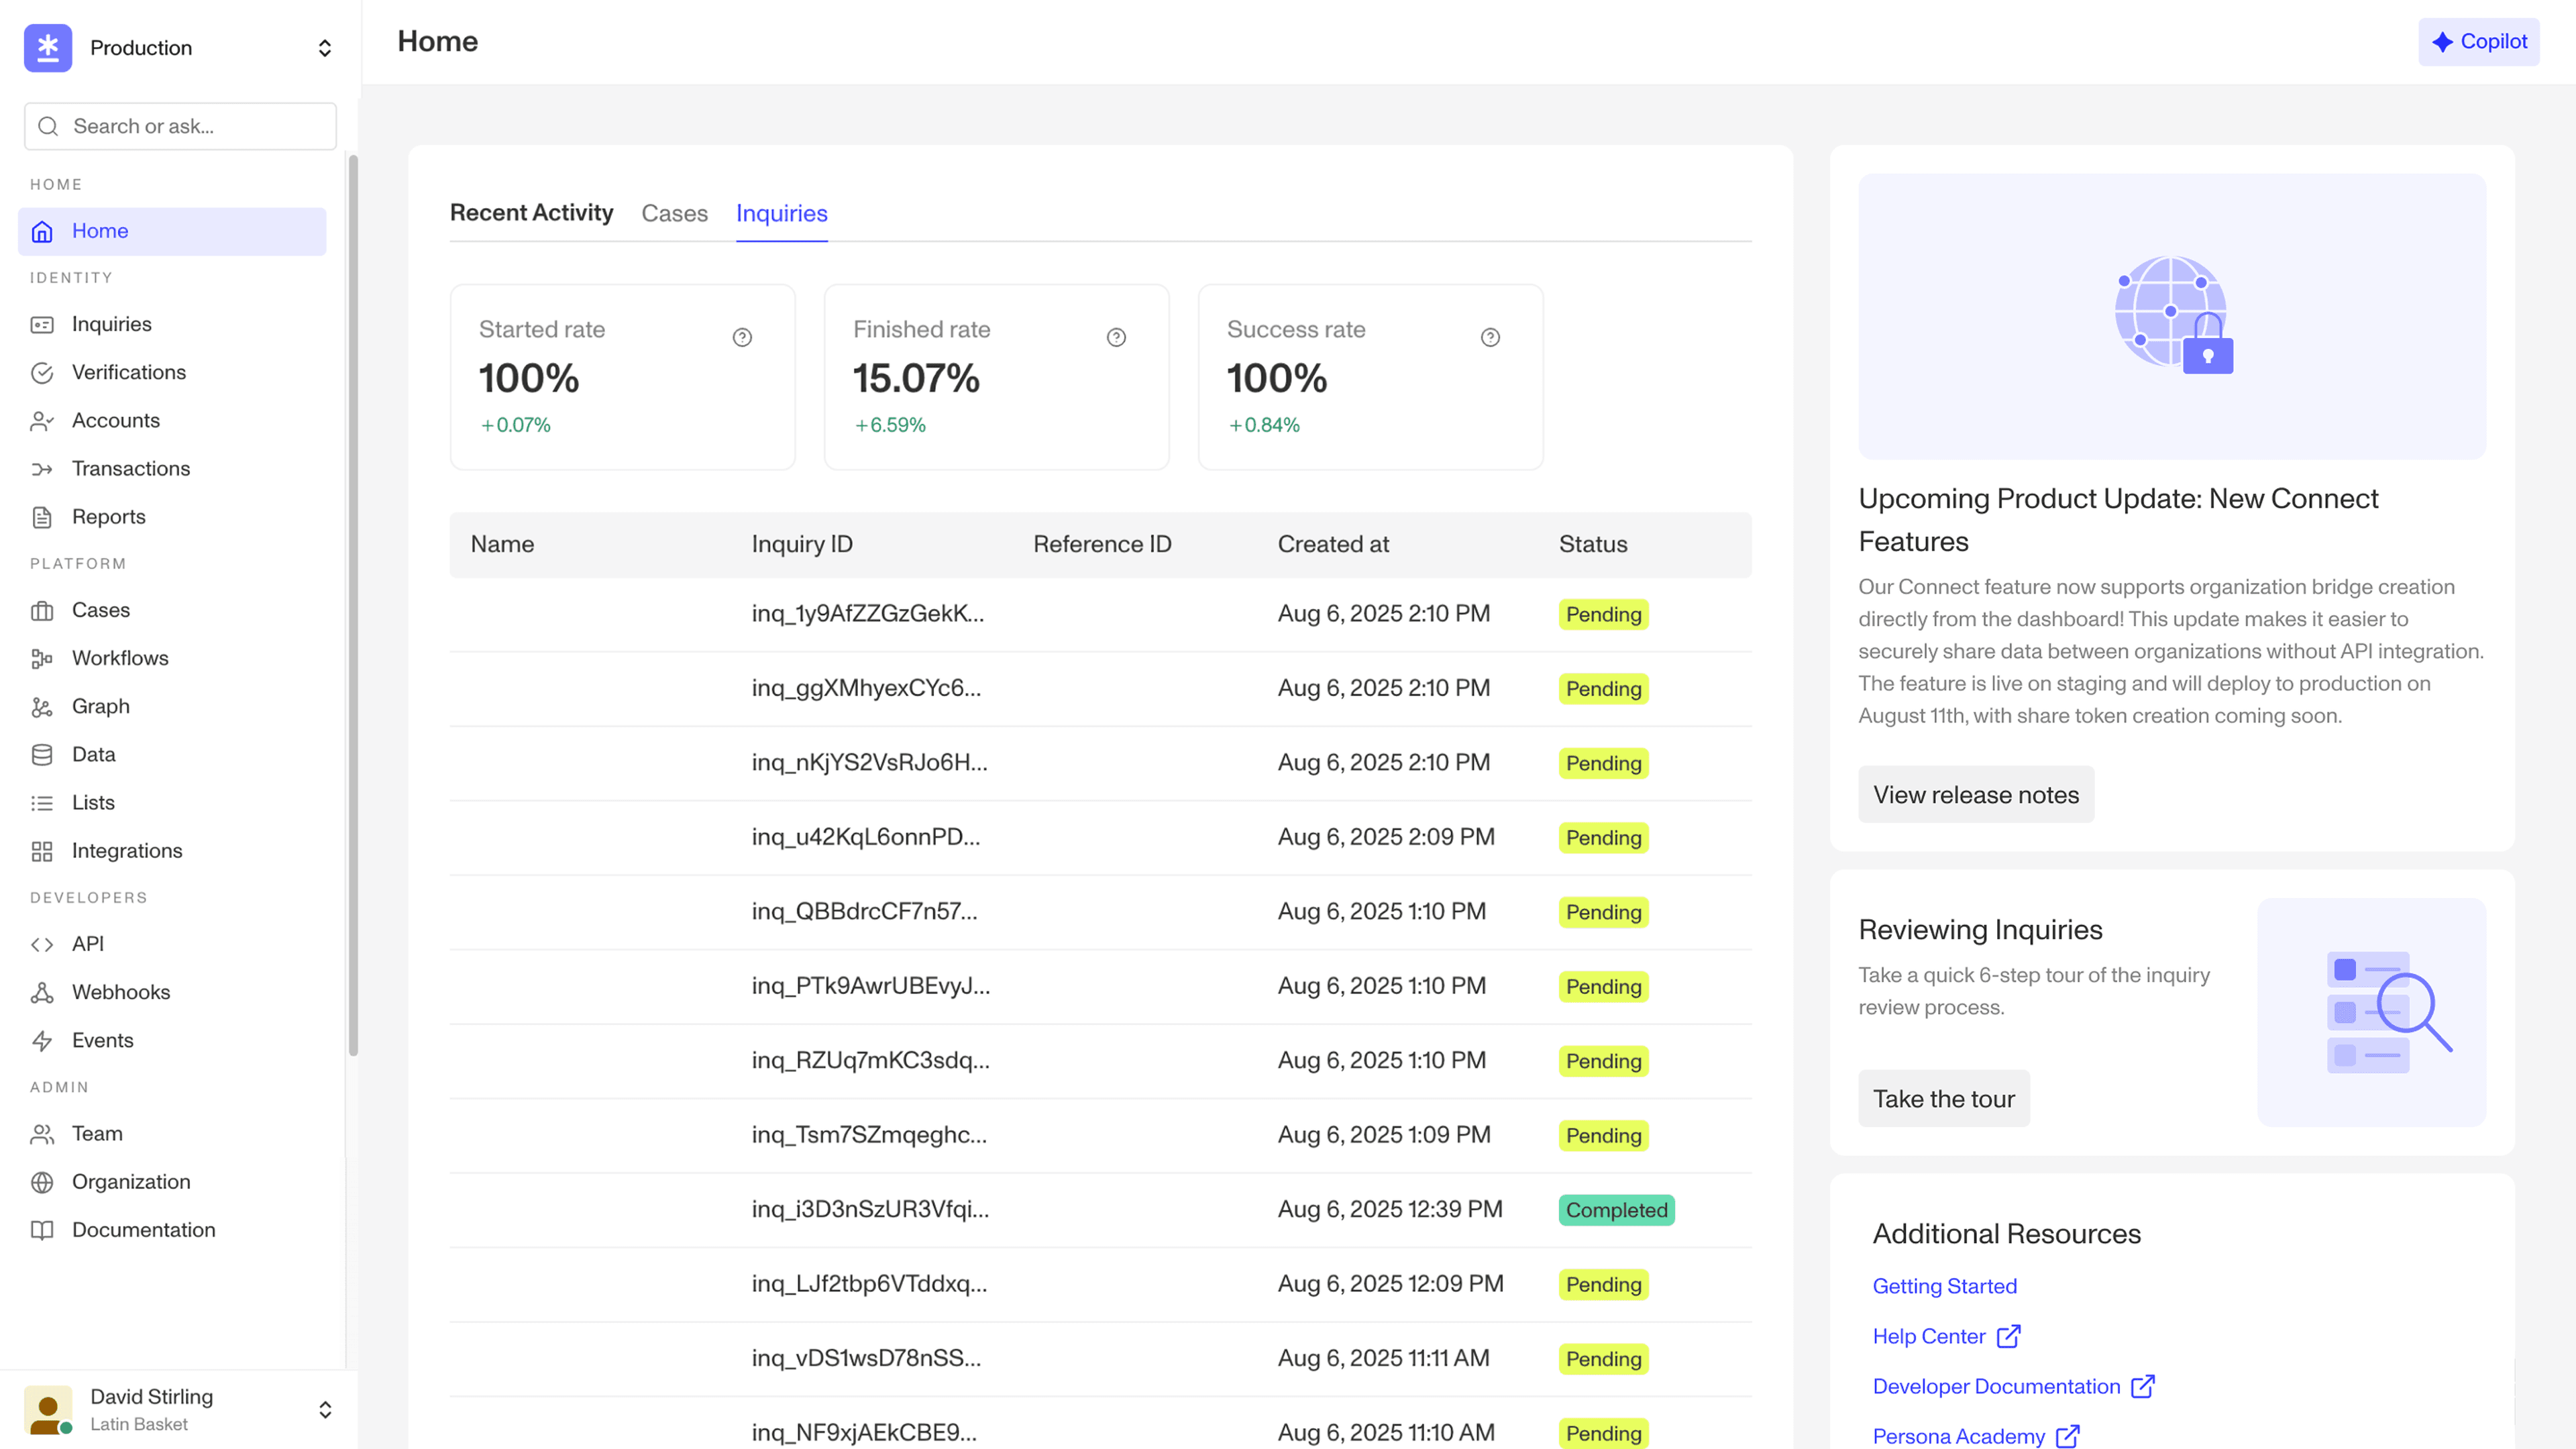2576x1449 pixels.
Task: Open the Completed inquiry inq_i3D3nSzUR3Vfqi...
Action: click(1100, 1210)
